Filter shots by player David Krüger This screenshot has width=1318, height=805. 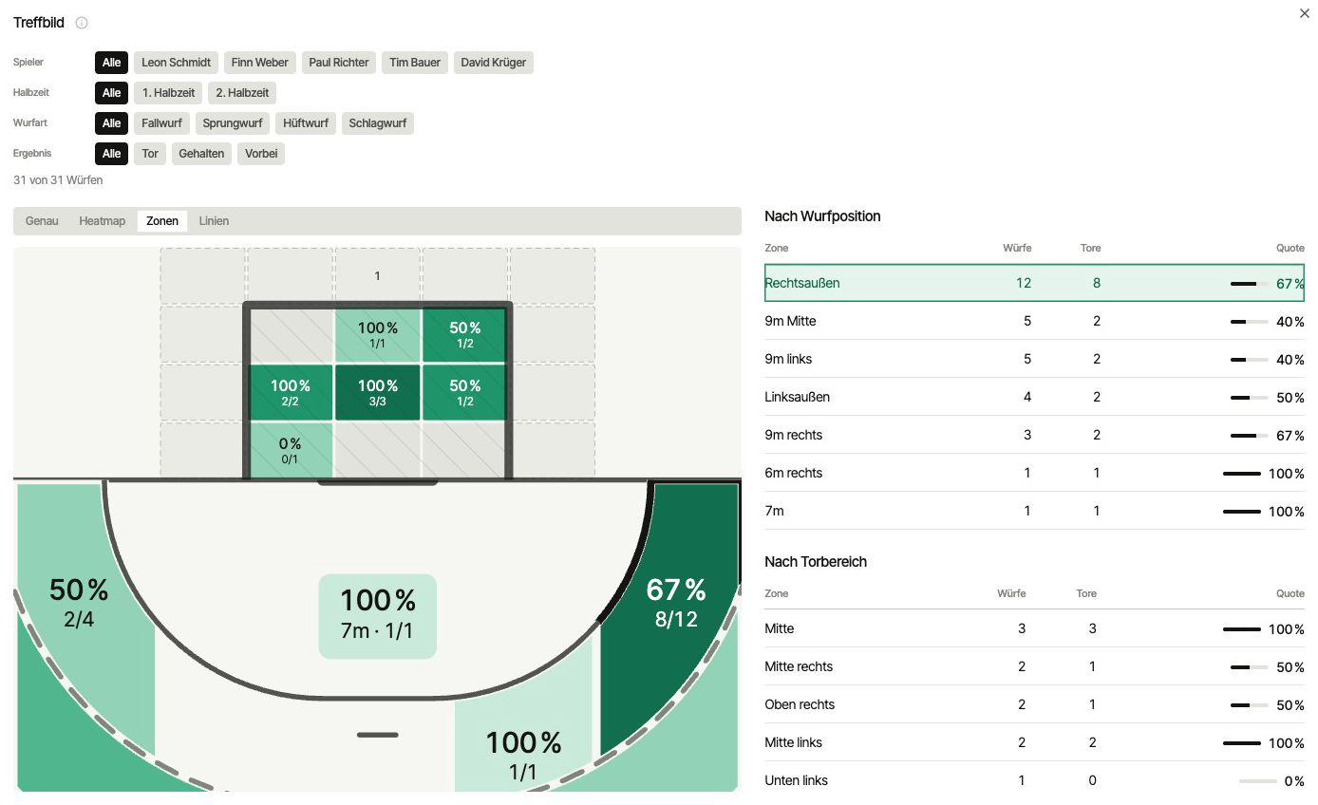tap(493, 63)
